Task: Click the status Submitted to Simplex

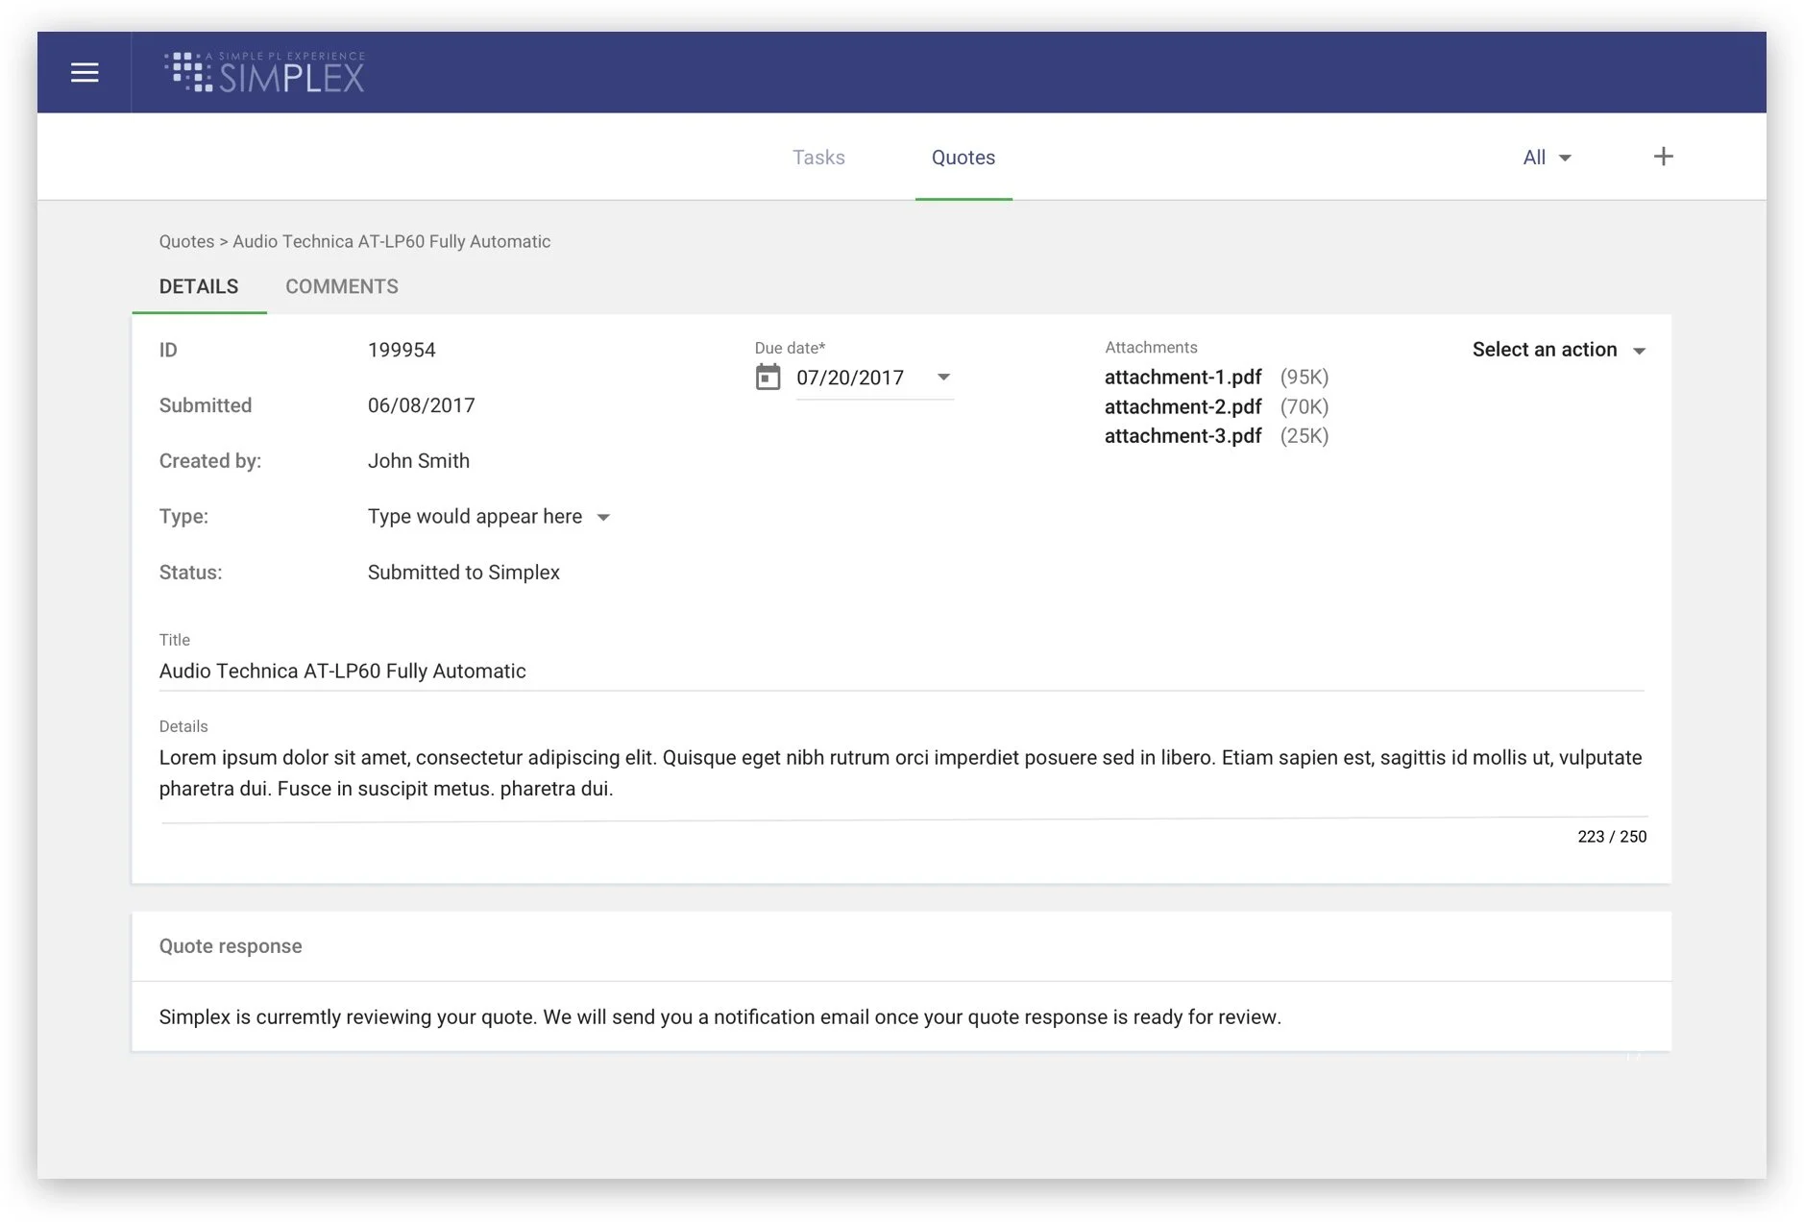Action: [463, 573]
